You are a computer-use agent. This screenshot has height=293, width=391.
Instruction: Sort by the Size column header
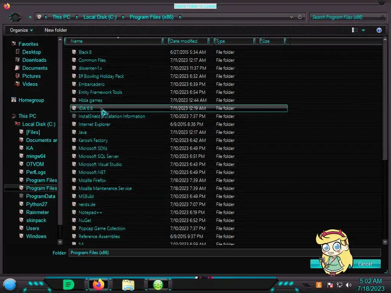pyautogui.click(x=272, y=41)
